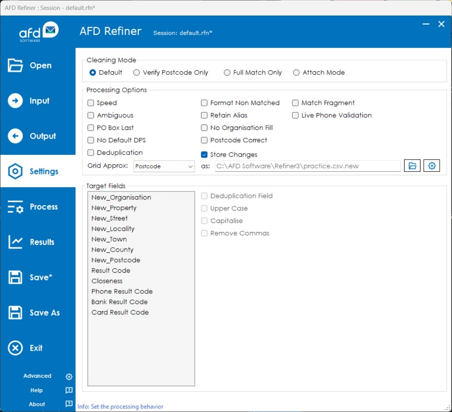Select Verify Postcode Only mode
This screenshot has width=452, height=412.
136,72
